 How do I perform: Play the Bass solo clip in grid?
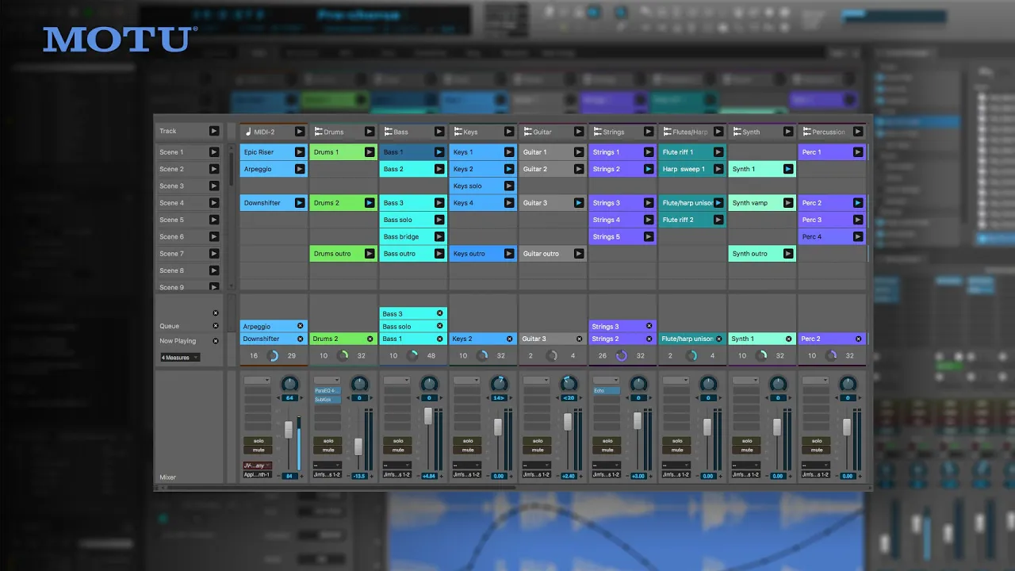coord(439,220)
